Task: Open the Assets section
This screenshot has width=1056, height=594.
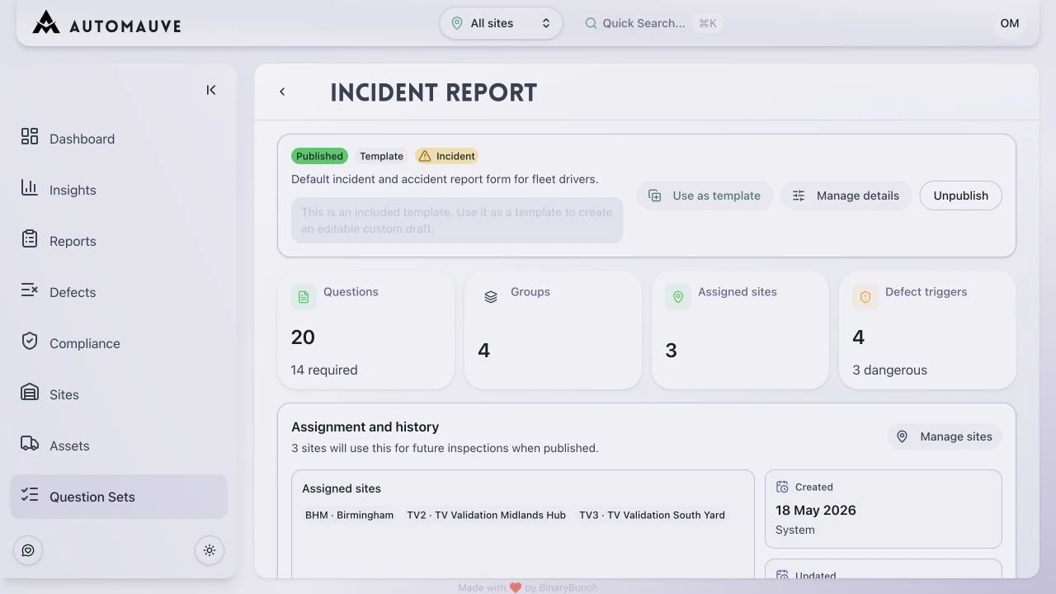Action: pyautogui.click(x=119, y=445)
